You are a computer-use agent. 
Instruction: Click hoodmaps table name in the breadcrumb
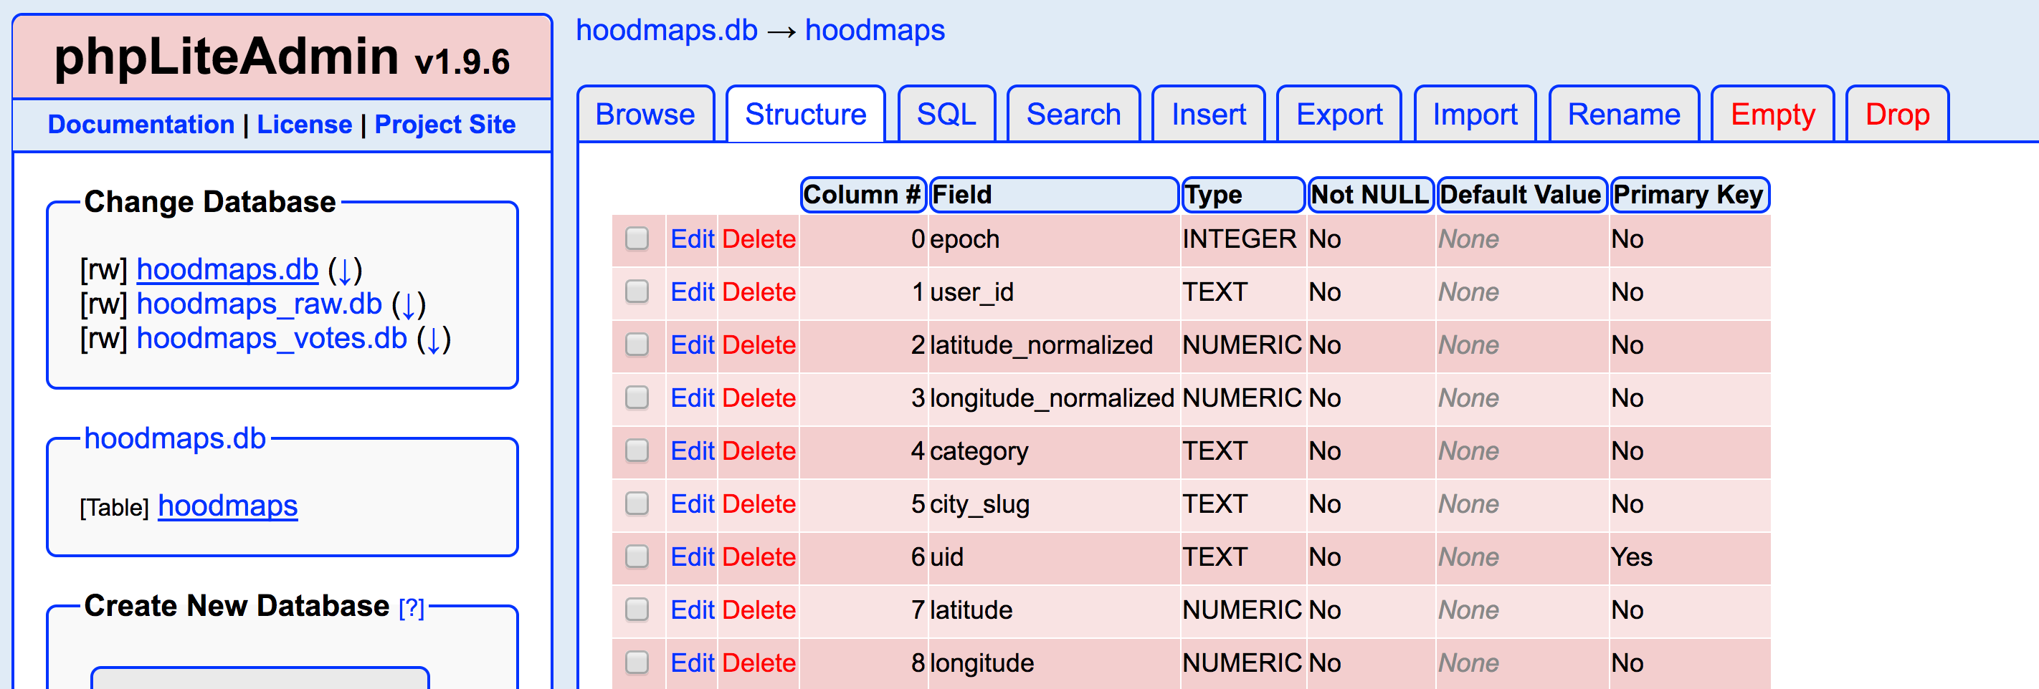point(875,30)
